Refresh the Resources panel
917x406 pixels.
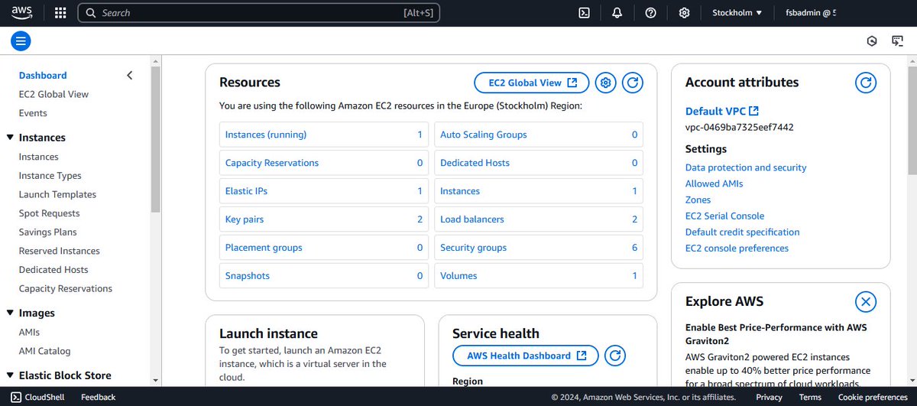coord(632,83)
